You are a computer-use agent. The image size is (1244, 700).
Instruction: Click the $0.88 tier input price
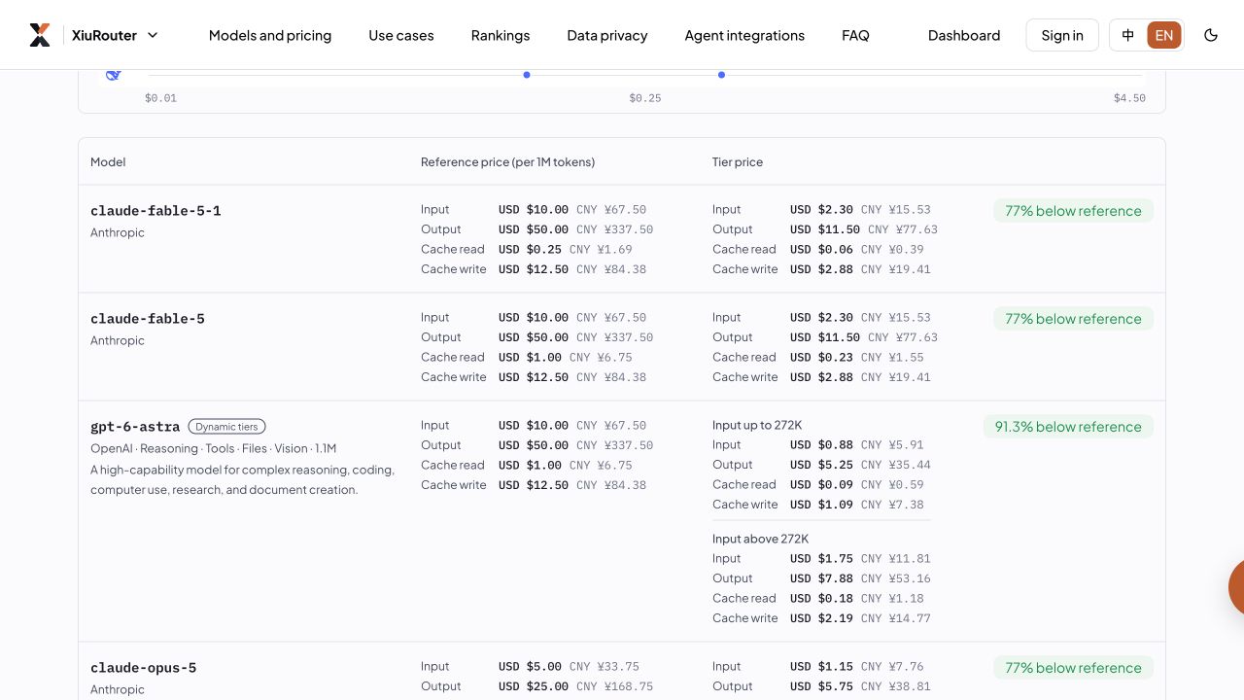(821, 445)
